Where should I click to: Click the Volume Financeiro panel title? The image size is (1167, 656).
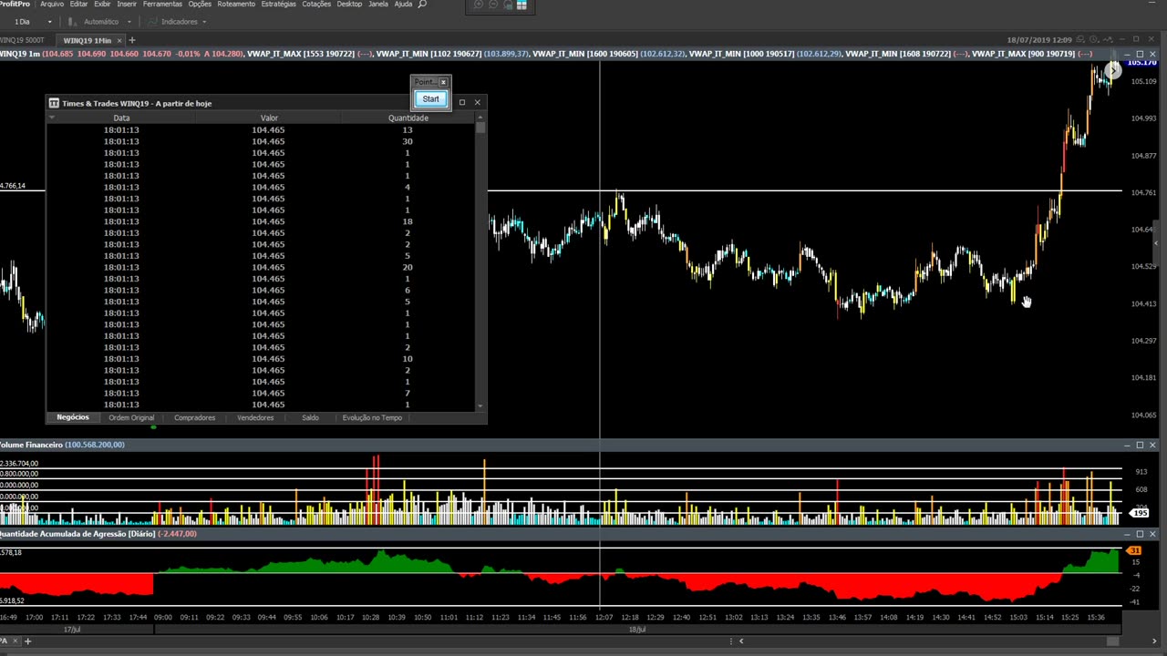click(32, 445)
